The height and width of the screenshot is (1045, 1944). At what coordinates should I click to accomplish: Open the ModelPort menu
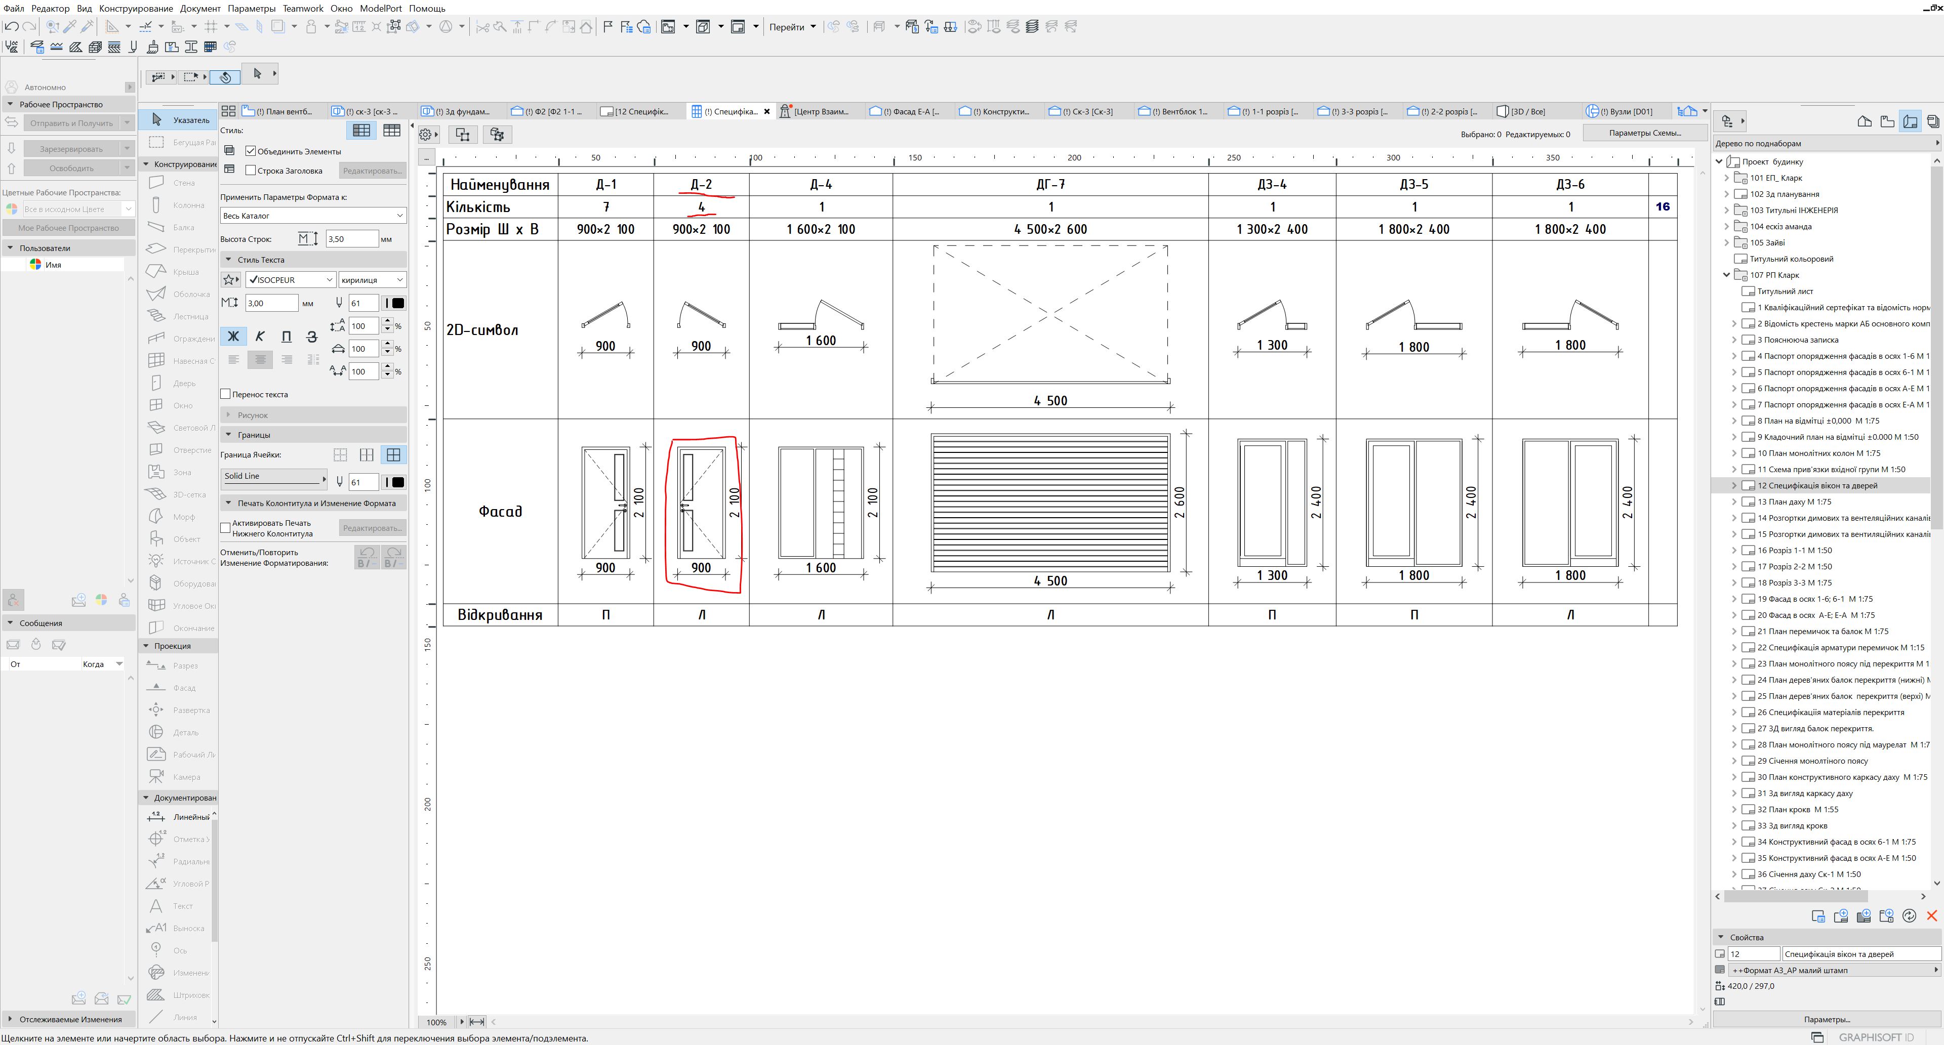[x=380, y=8]
